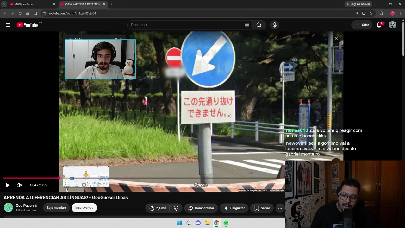Image resolution: width=405 pixels, height=228 pixels.
Task: Open Discord from the taskbar
Action: [198, 223]
